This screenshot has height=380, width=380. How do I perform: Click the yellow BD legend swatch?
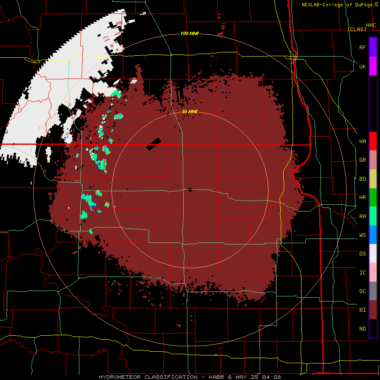click(x=373, y=179)
